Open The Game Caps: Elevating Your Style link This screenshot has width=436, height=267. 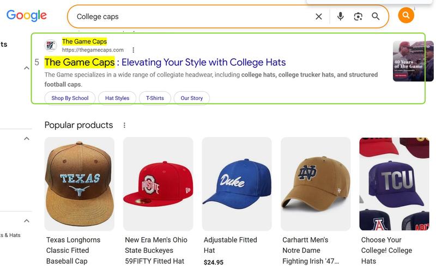[x=165, y=62]
